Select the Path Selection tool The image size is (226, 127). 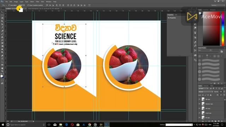point(2,62)
